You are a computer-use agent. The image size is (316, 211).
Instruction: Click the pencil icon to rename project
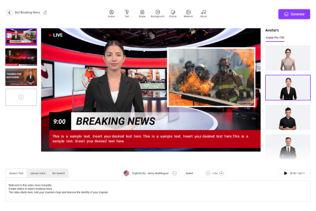[x=45, y=12]
